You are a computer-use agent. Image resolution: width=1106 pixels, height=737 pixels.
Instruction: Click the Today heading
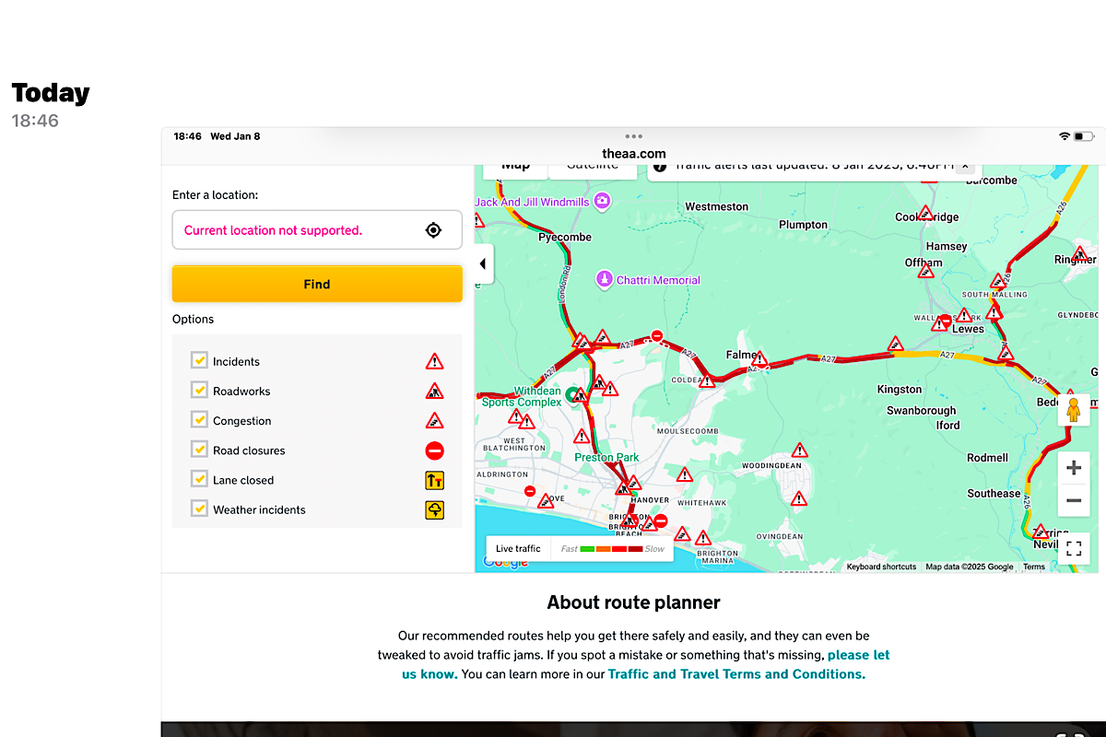(x=51, y=93)
